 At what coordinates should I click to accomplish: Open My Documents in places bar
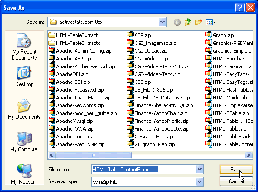(24, 109)
